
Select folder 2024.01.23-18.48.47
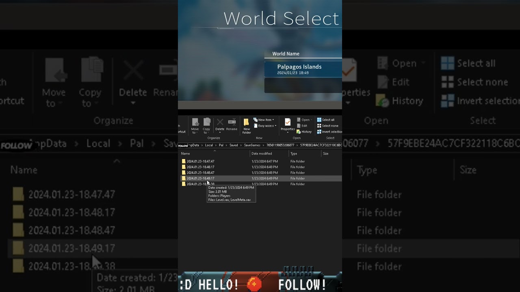pos(200,173)
